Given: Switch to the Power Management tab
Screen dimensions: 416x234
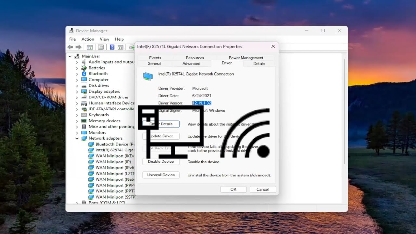Looking at the screenshot, I should (x=246, y=58).
